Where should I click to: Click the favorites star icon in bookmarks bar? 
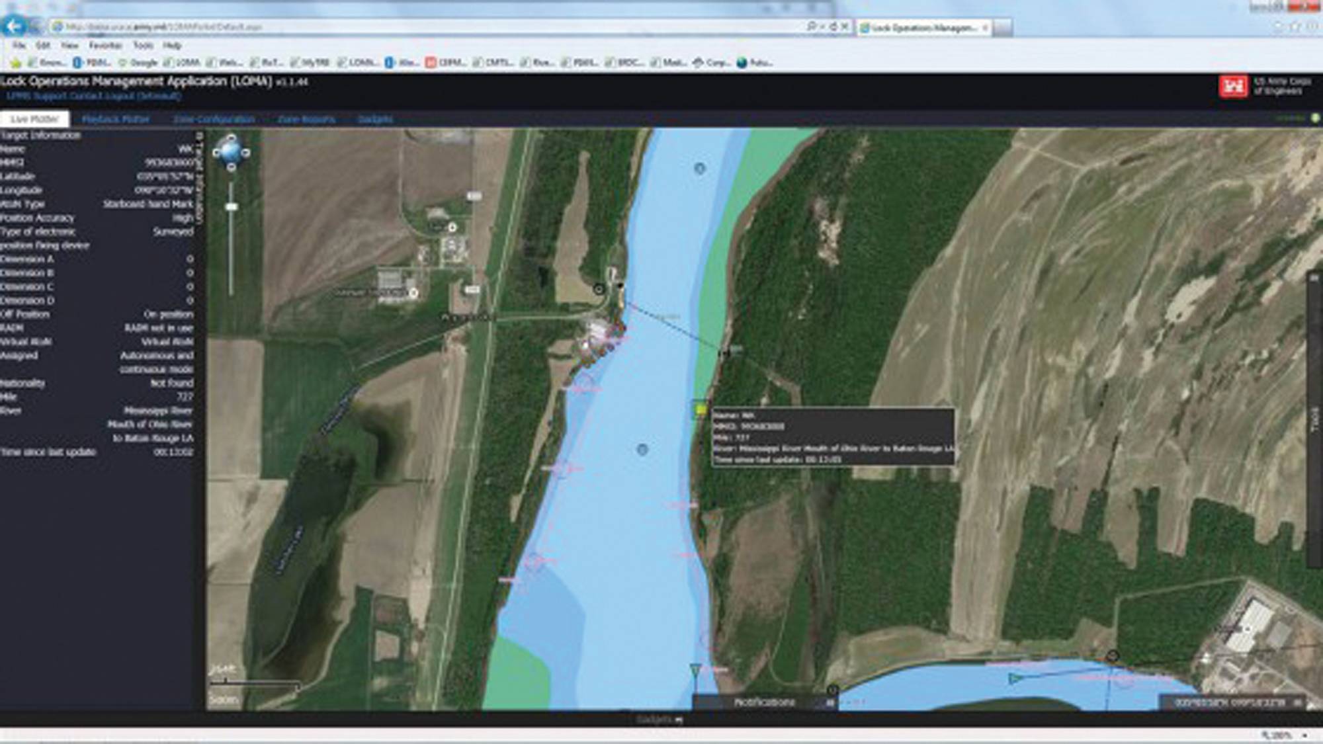pos(16,63)
